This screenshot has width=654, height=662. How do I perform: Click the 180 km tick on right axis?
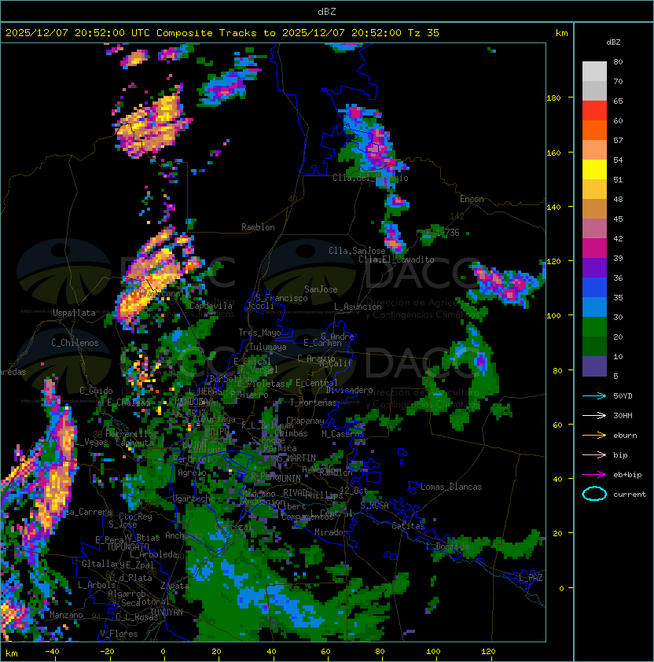553,98
